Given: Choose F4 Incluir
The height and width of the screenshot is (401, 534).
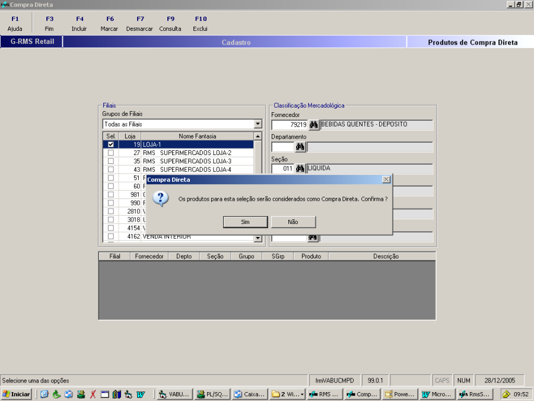Looking at the screenshot, I should (x=80, y=24).
